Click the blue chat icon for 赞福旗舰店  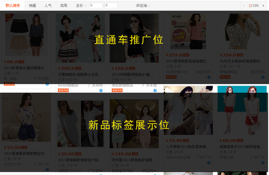263,77
